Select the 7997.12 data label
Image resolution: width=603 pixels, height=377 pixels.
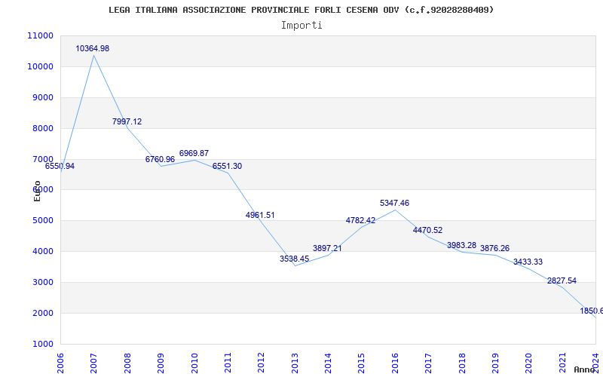coord(127,121)
